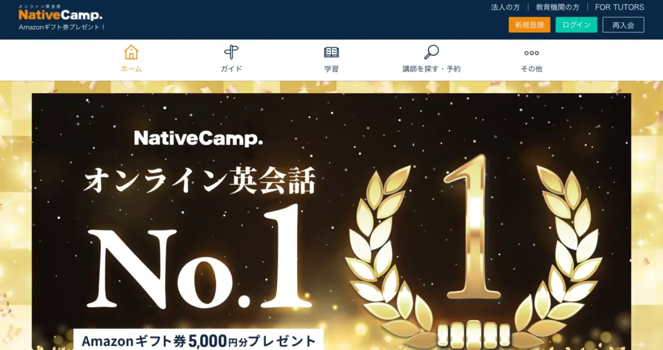Select the open book 学習 icon
The height and width of the screenshot is (350, 663).
[x=331, y=52]
